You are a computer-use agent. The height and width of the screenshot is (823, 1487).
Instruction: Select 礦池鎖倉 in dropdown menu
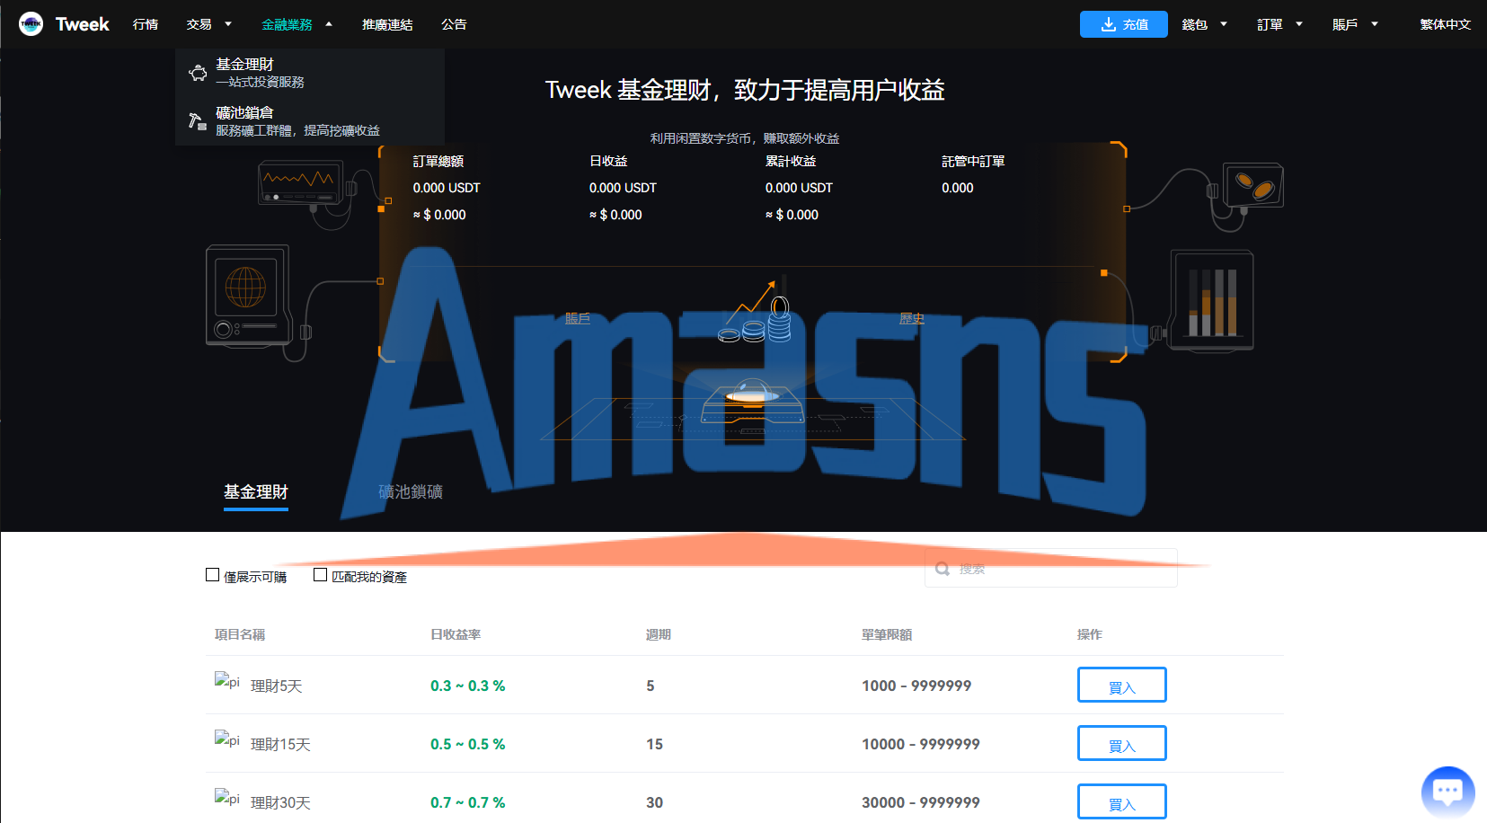coord(310,121)
